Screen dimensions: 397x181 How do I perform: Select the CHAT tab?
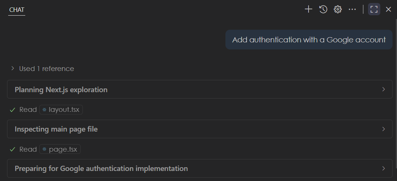pos(17,10)
